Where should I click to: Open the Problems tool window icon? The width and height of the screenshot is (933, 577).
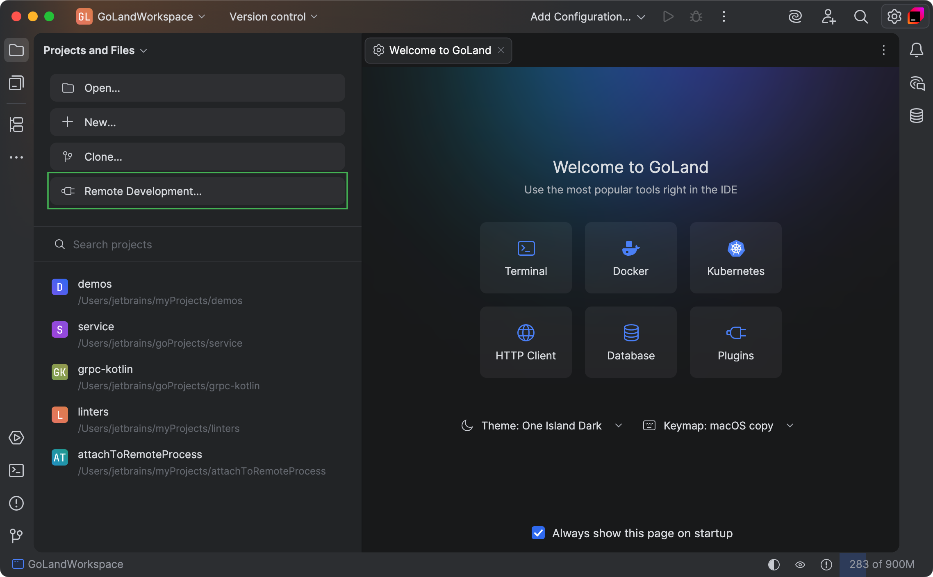click(16, 503)
